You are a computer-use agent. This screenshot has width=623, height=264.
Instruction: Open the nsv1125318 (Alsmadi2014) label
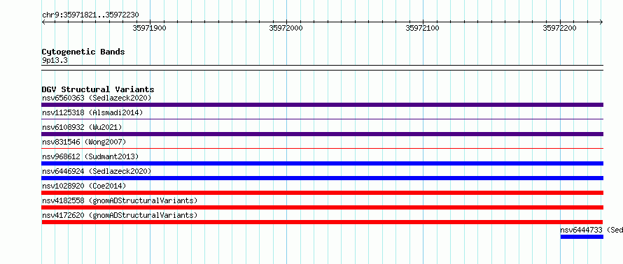[92, 112]
